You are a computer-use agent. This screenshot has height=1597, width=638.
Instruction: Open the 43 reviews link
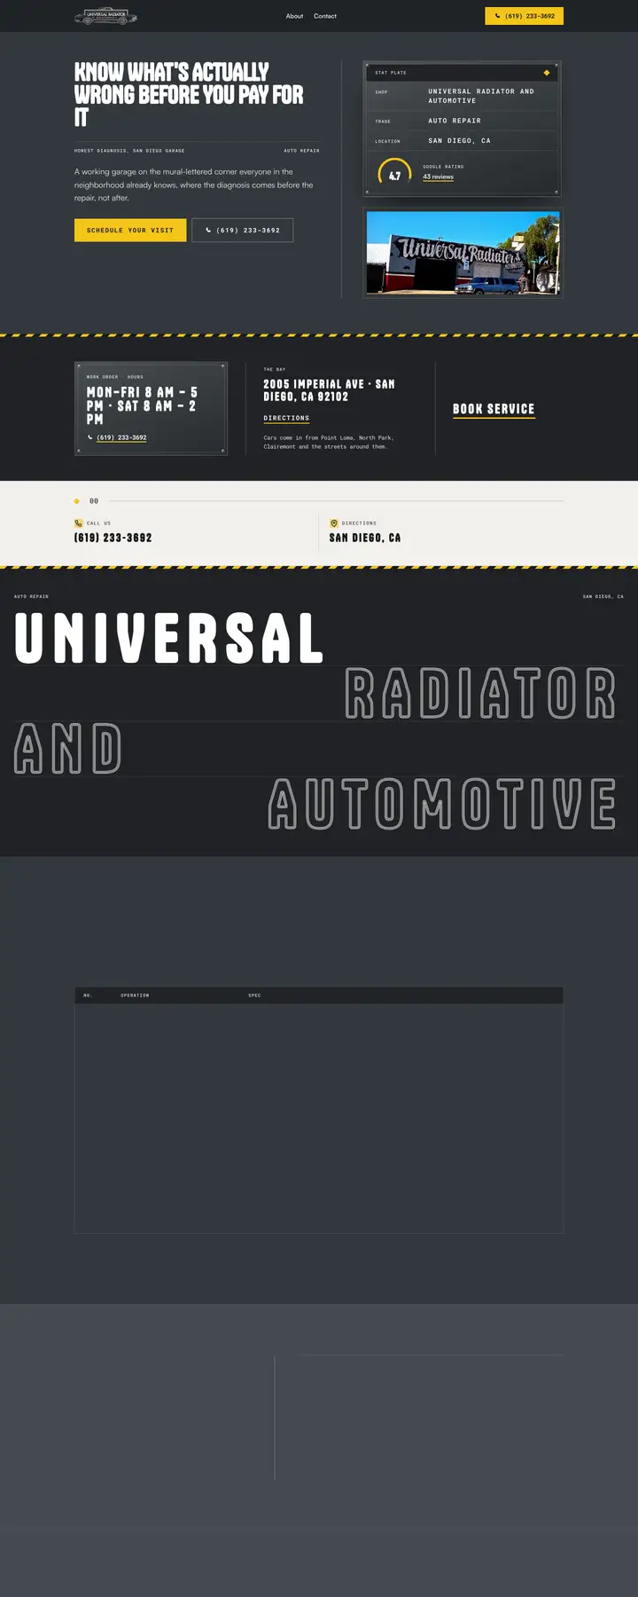[x=438, y=177]
